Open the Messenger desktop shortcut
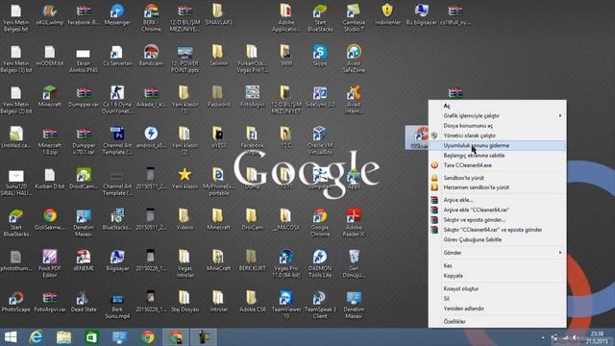The image size is (615, 346). pos(117,15)
